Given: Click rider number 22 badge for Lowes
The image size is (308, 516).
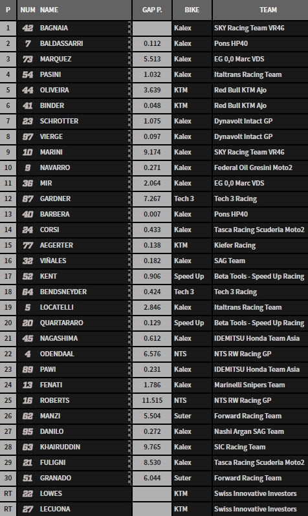Looking at the screenshot, I should tap(28, 493).
